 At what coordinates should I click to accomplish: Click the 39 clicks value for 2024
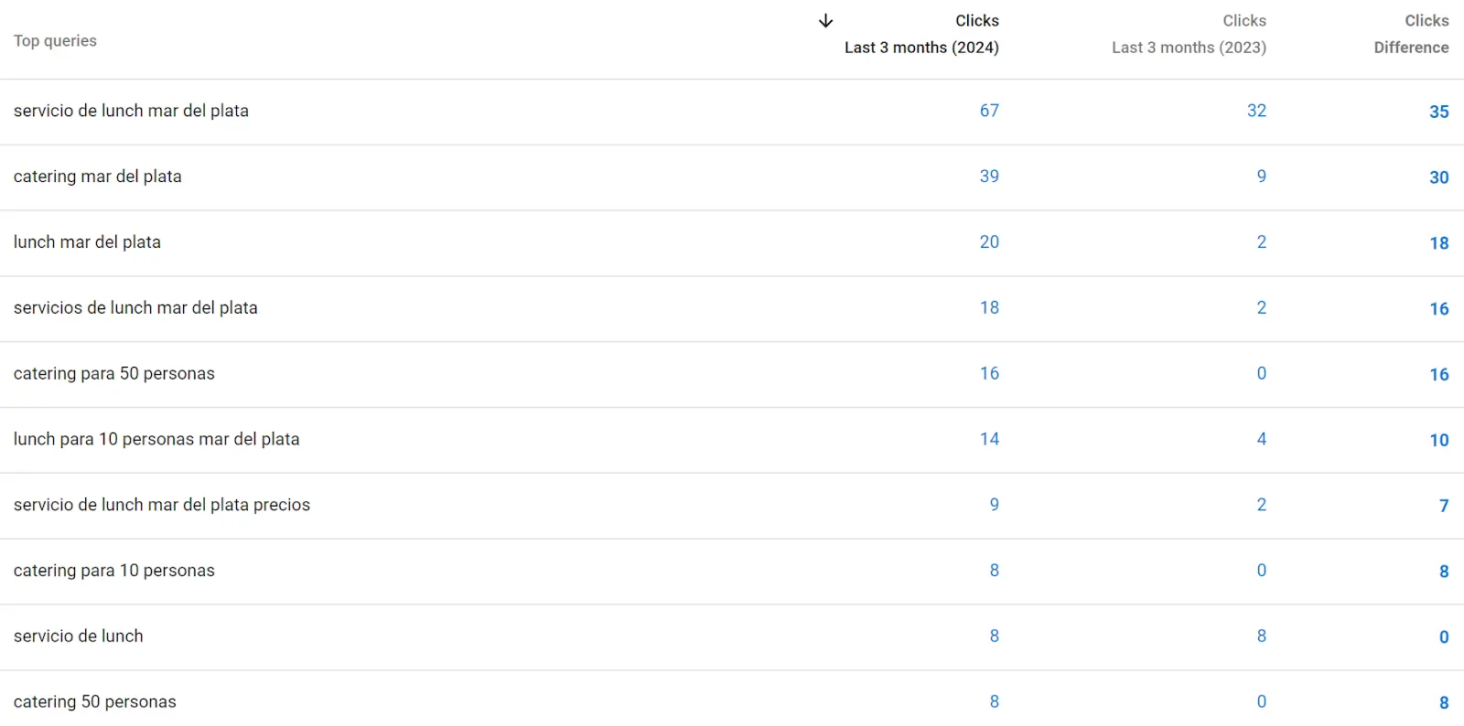[989, 176]
